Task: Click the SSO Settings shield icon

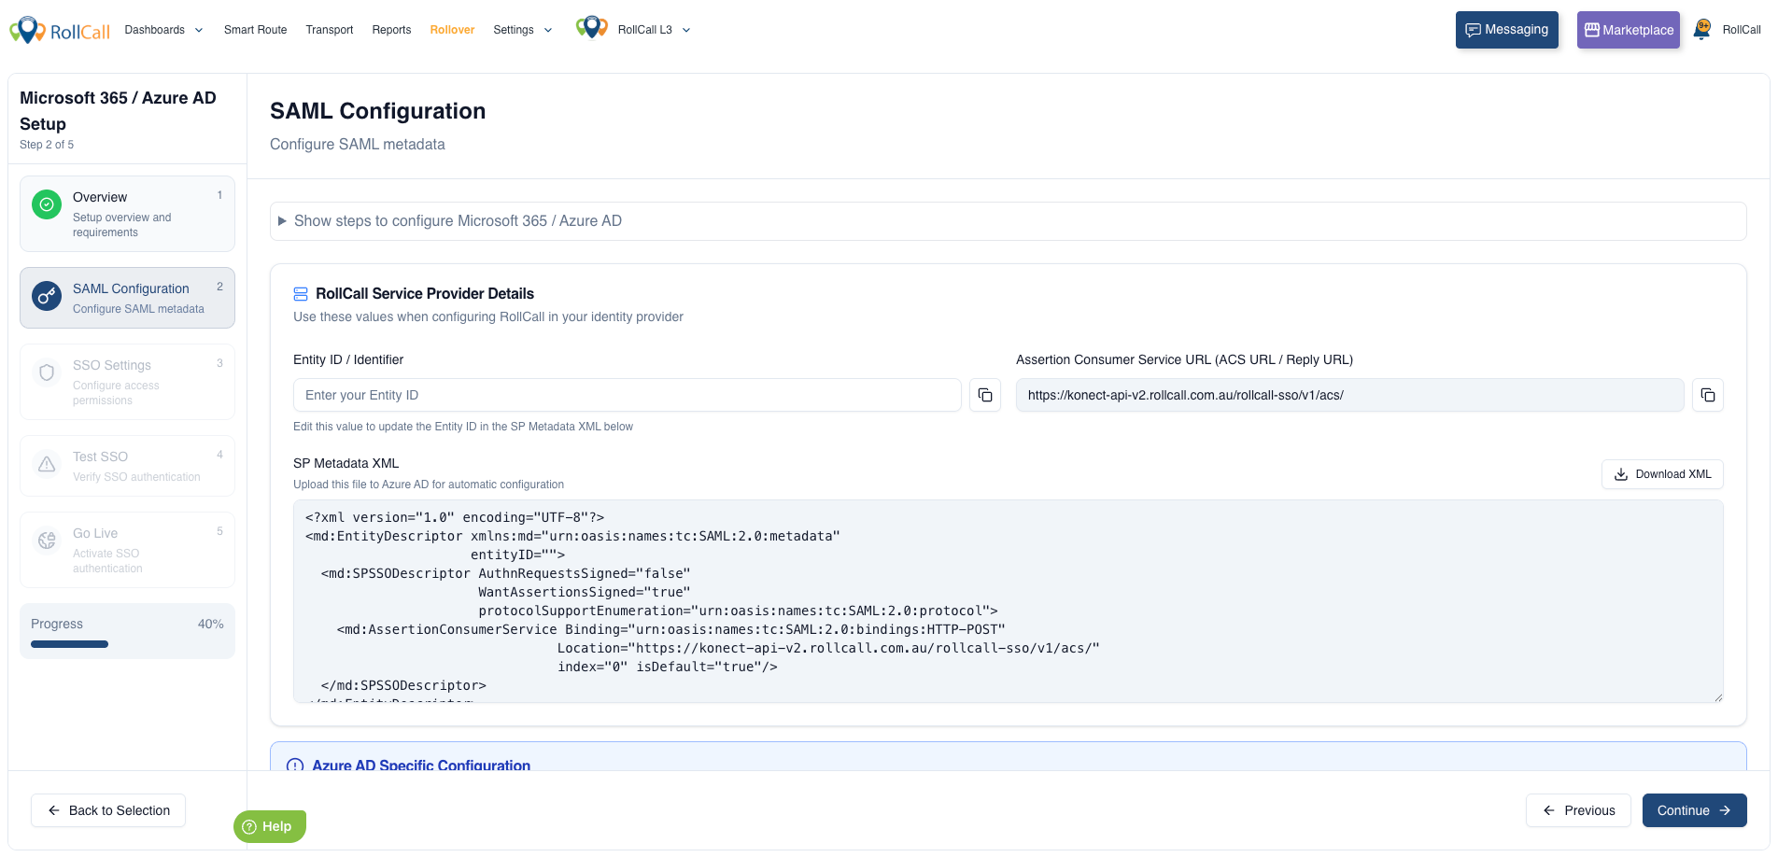Action: [x=47, y=373]
